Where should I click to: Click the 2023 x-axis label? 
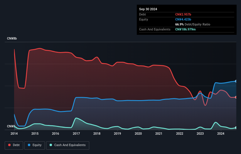[200, 134]
